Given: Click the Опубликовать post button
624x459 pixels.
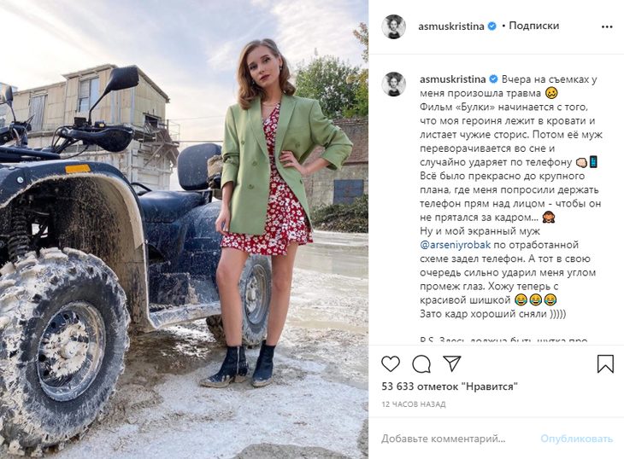Looking at the screenshot, I should tap(576, 439).
